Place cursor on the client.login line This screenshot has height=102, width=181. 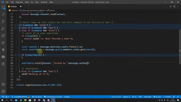click(39, 85)
